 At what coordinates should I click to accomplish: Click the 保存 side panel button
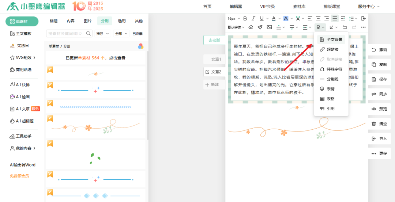coord(380,79)
